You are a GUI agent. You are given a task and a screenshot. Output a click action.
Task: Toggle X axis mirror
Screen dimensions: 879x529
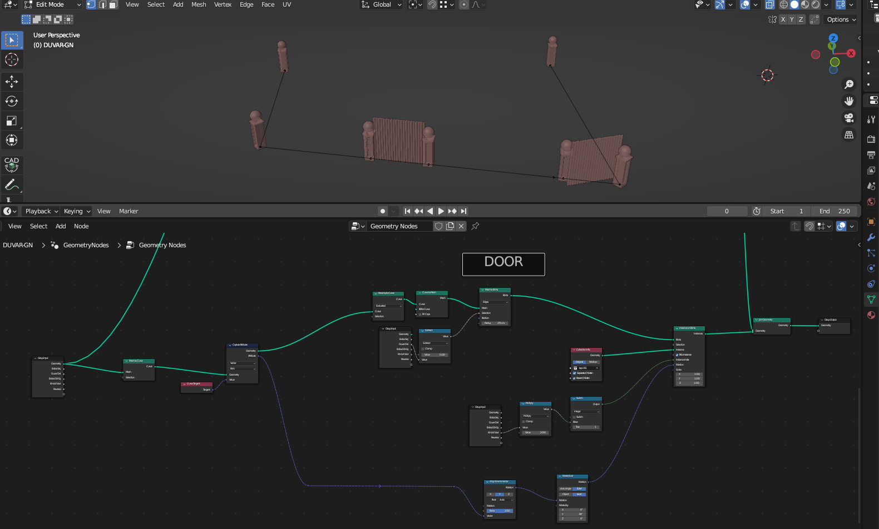(x=783, y=19)
